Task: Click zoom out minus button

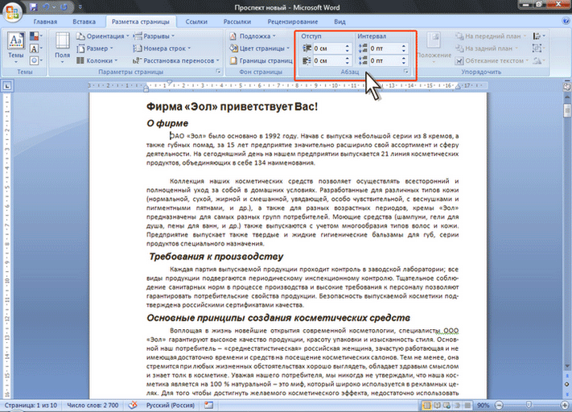Action: [x=499, y=405]
